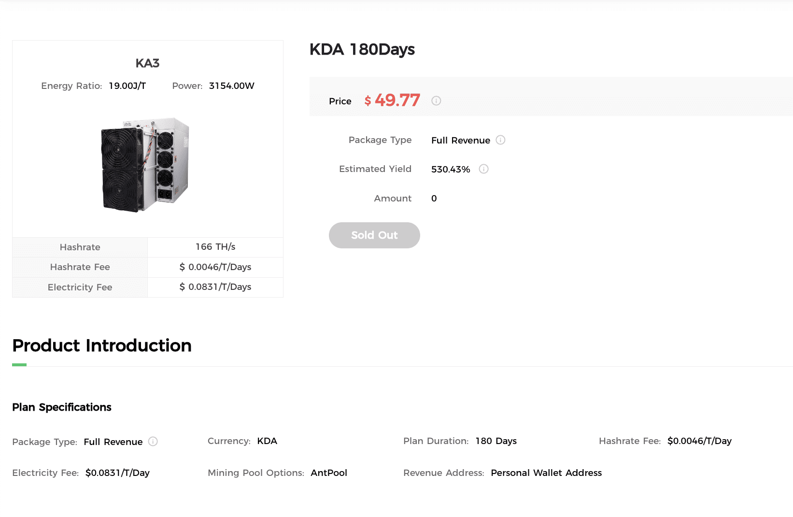Click the KDA 180Days heading
This screenshot has width=793, height=517.
pos(362,49)
